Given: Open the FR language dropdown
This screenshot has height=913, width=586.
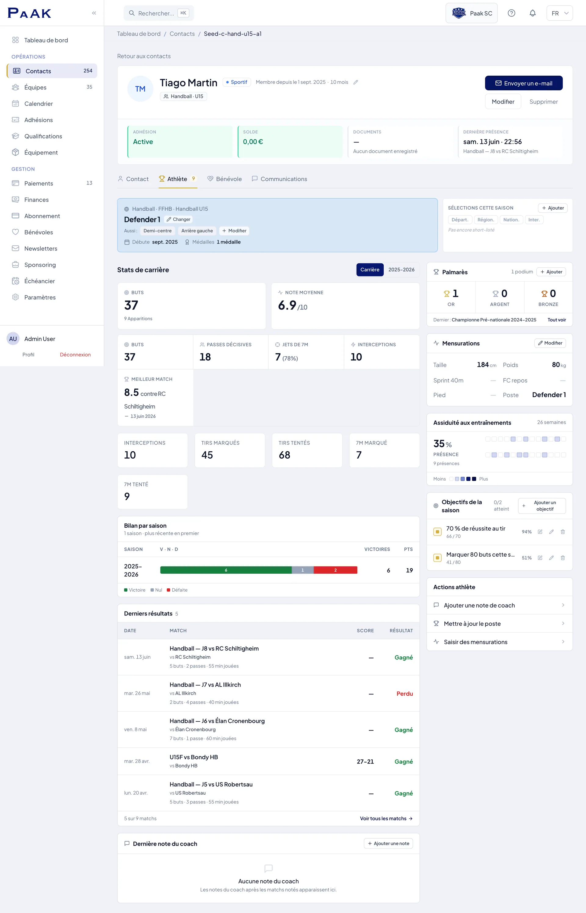Looking at the screenshot, I should (x=559, y=13).
